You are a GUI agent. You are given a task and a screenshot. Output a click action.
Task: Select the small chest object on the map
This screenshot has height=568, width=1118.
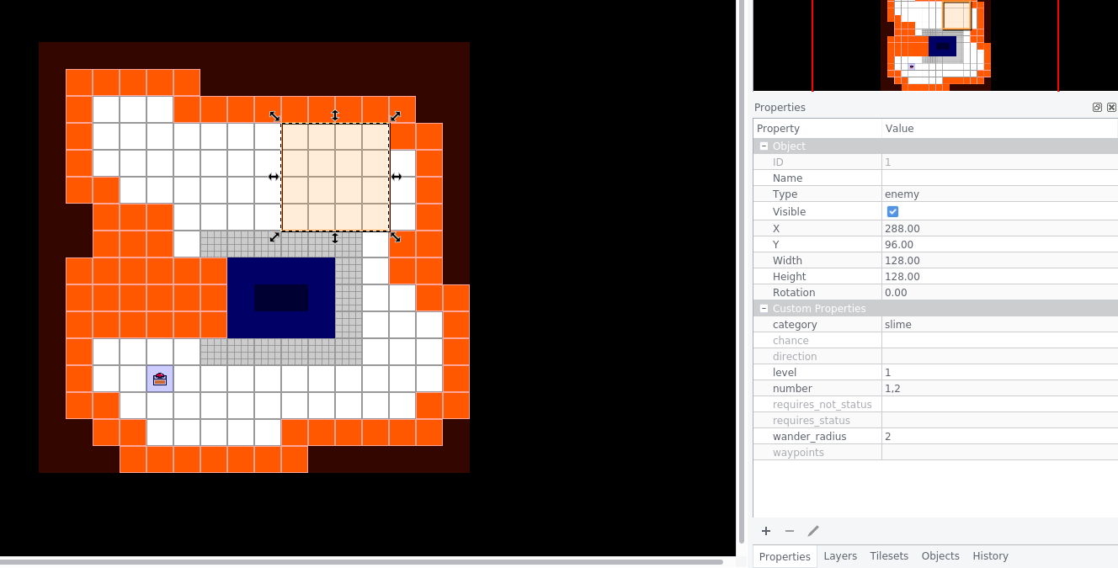160,379
